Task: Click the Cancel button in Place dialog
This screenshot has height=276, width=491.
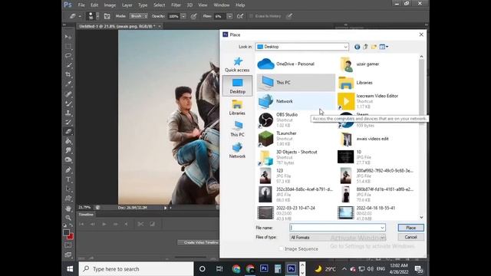Action: (411, 237)
